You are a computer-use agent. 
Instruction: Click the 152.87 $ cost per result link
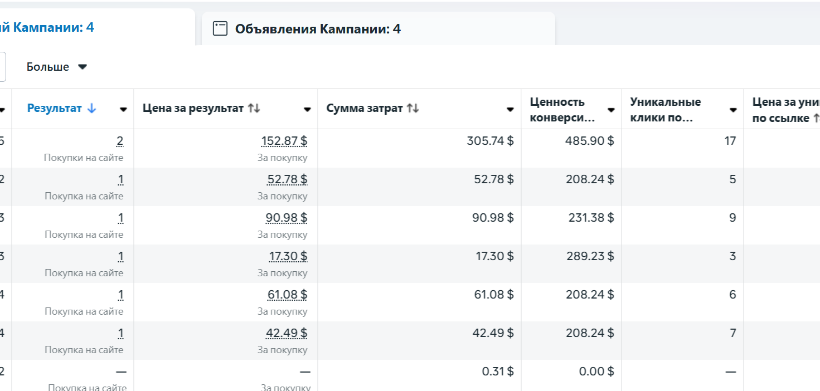[284, 141]
